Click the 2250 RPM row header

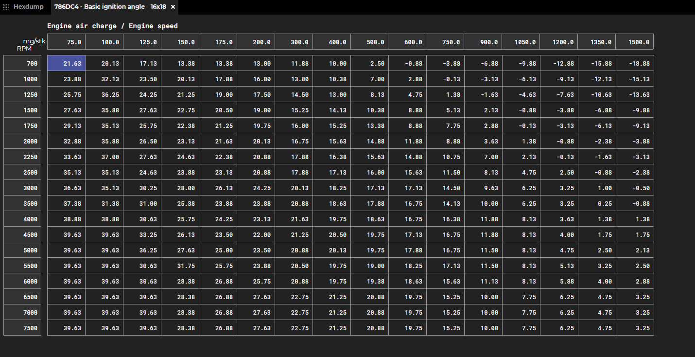pyautogui.click(x=22, y=157)
